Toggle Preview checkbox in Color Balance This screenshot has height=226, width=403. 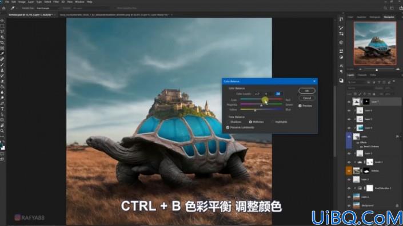click(300, 106)
